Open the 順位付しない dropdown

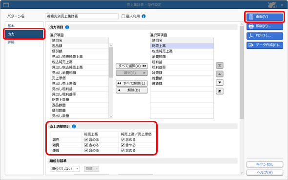coord(64,169)
